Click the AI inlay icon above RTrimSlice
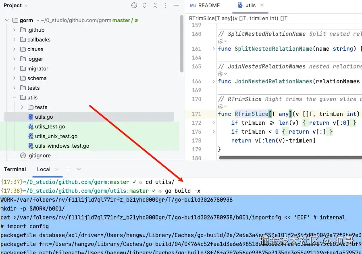Viewport: 362px width, 254px height. pos(220,107)
